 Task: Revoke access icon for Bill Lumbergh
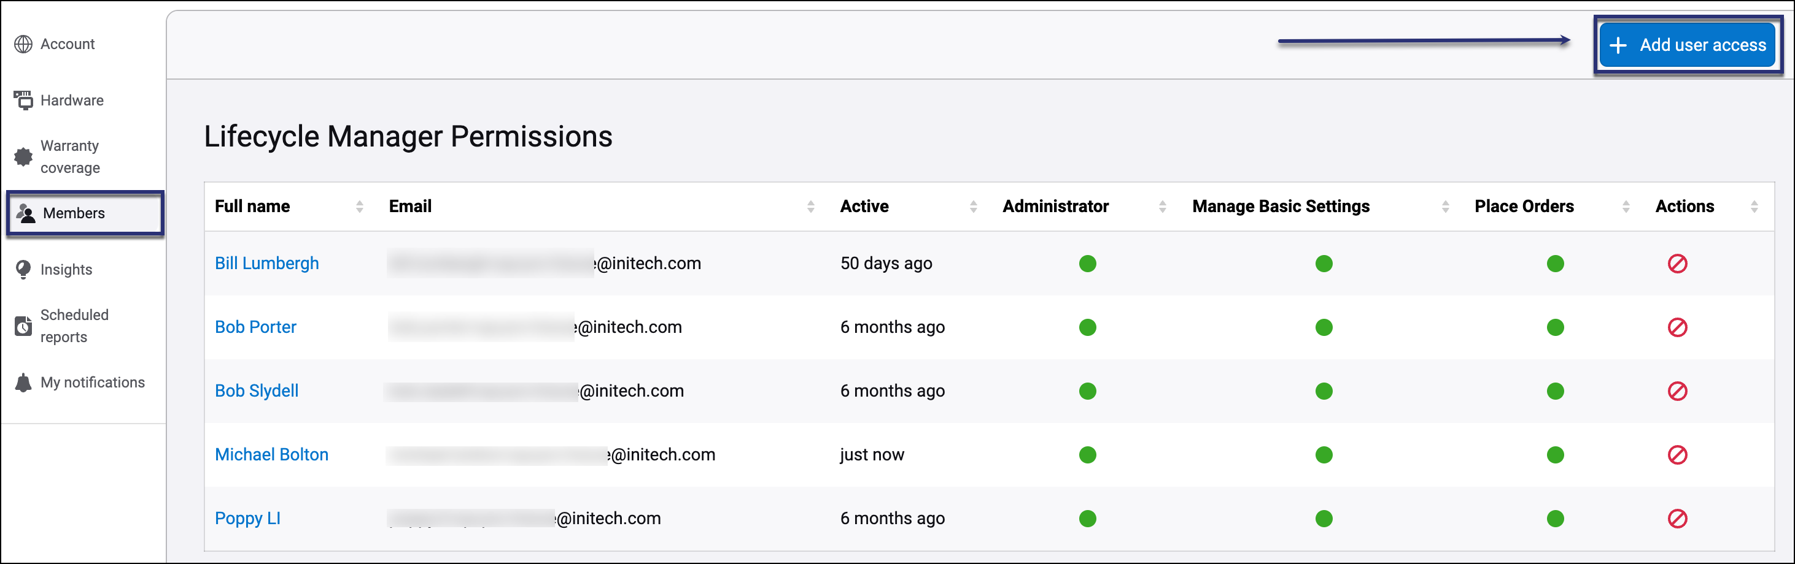(1677, 264)
